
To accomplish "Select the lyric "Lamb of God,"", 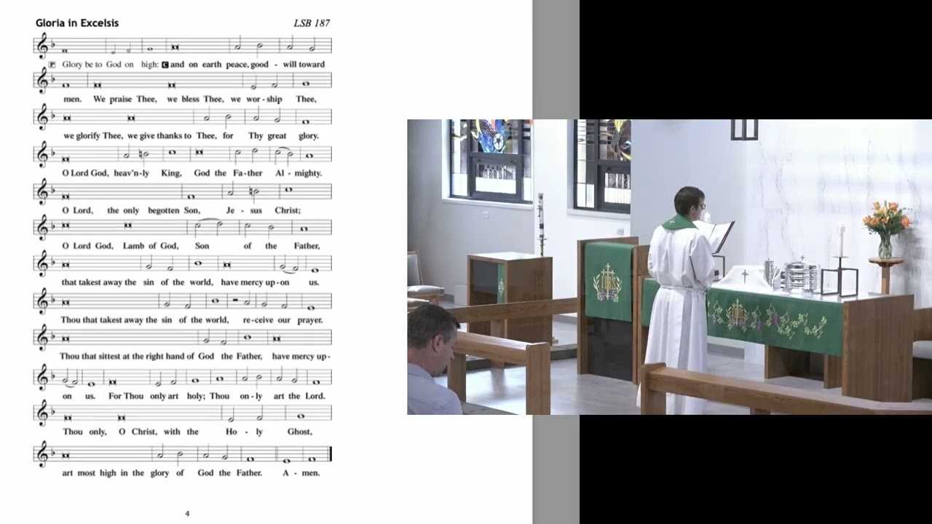I will [150, 246].
